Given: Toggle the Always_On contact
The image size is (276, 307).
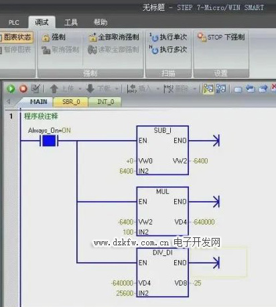Looking at the screenshot, I should point(49,141).
